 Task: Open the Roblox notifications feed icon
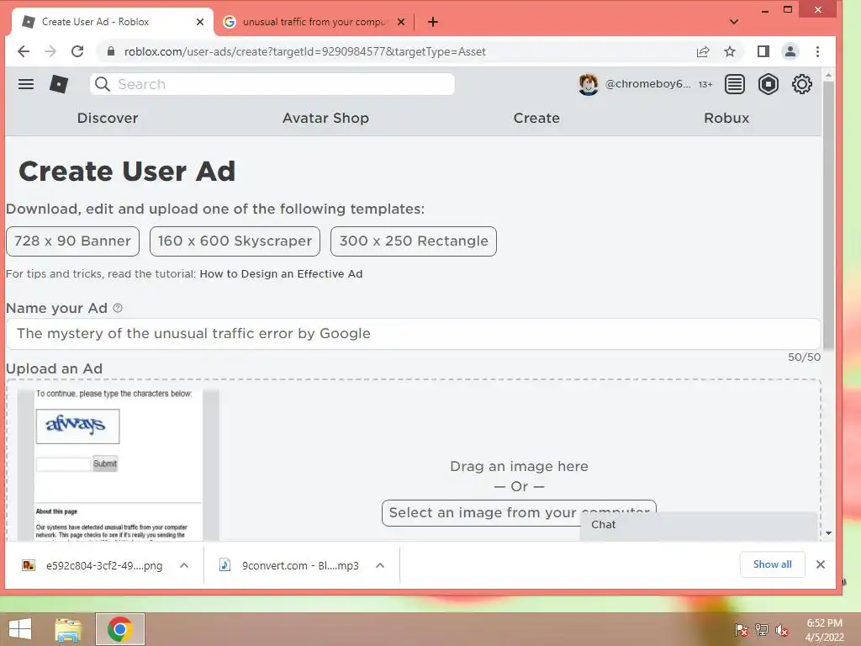pyautogui.click(x=734, y=84)
